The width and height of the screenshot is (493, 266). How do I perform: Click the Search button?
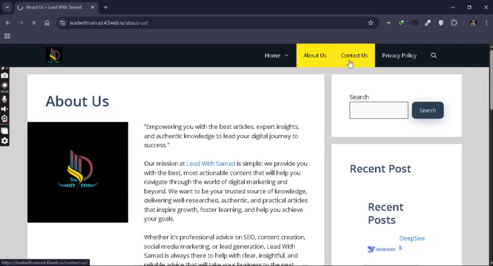coord(427,110)
